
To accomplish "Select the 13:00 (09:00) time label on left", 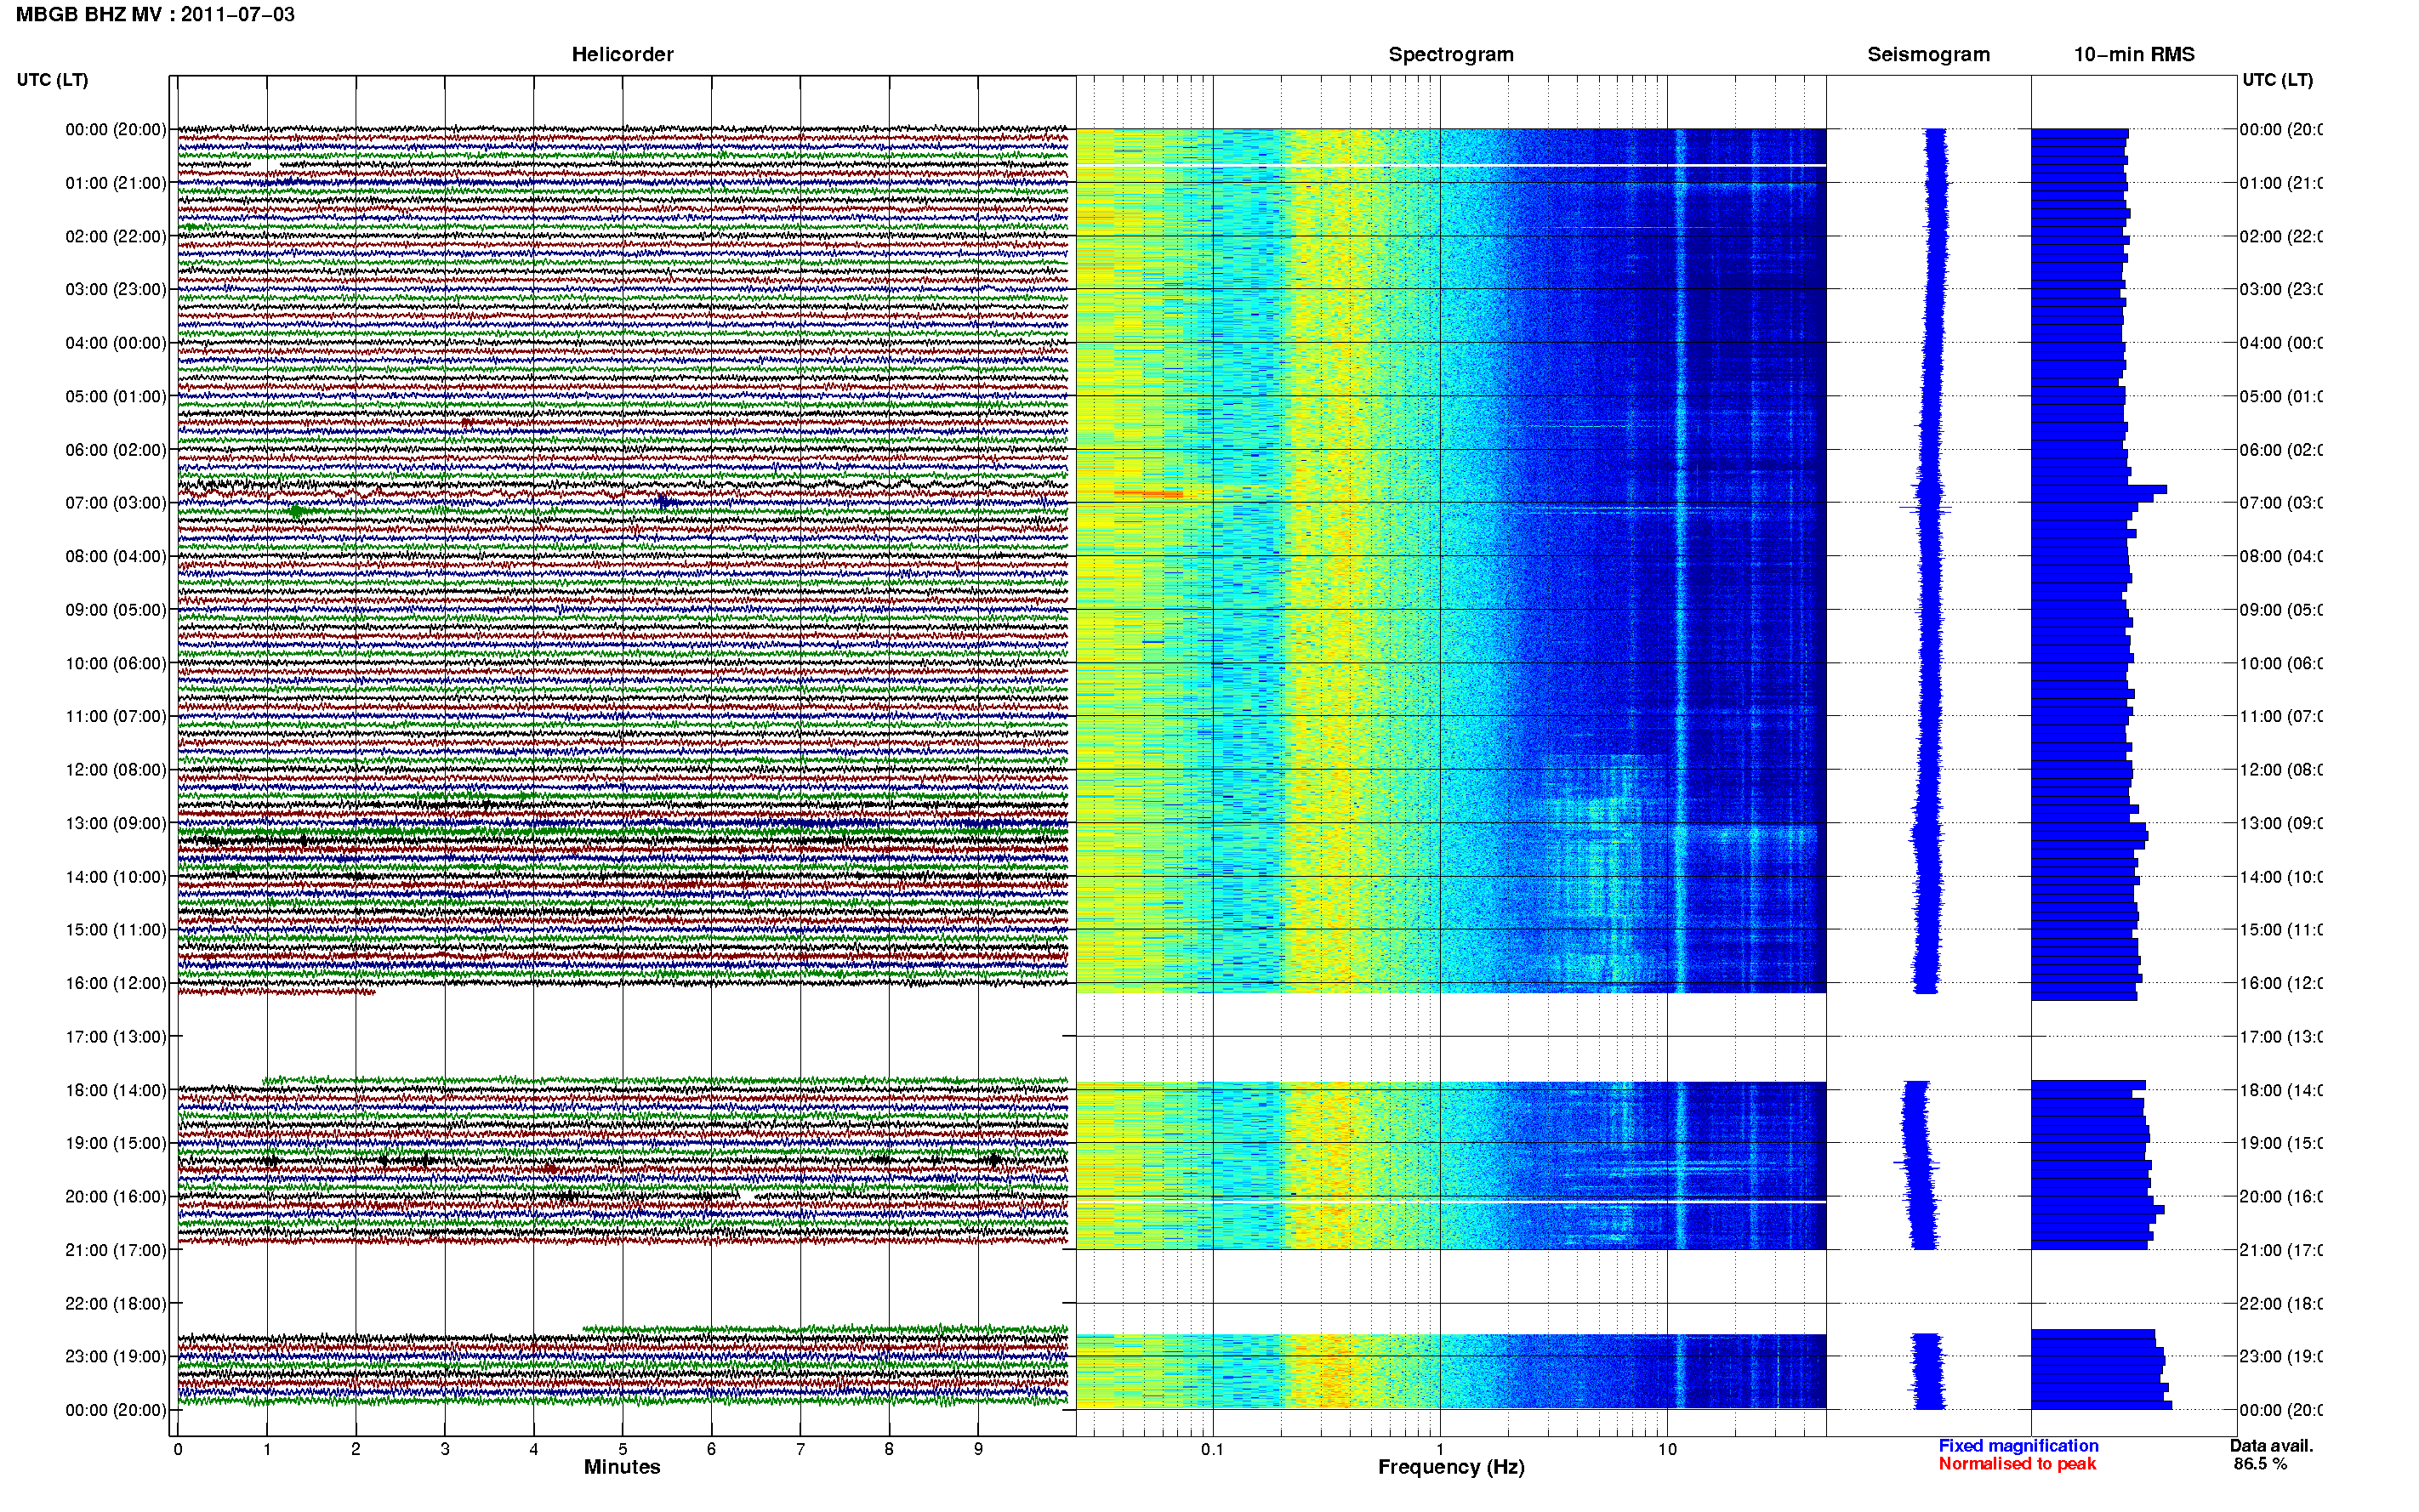I will pos(116,823).
